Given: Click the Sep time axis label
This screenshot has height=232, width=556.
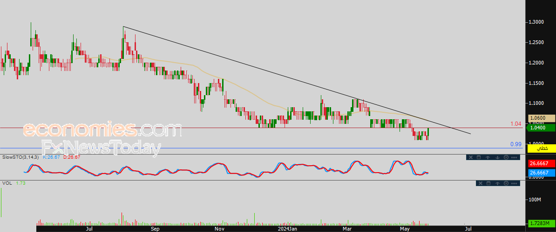Looking at the screenshot, I should pyautogui.click(x=155, y=229).
